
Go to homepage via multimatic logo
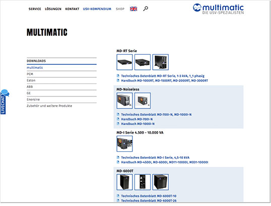tap(218, 9)
